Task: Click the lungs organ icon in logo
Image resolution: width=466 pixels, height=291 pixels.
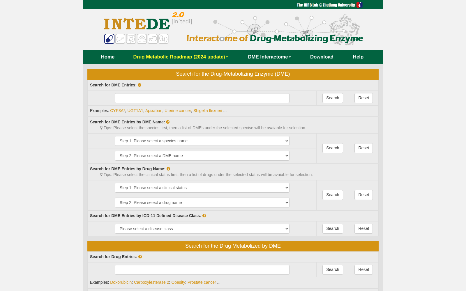Action: 142,39
